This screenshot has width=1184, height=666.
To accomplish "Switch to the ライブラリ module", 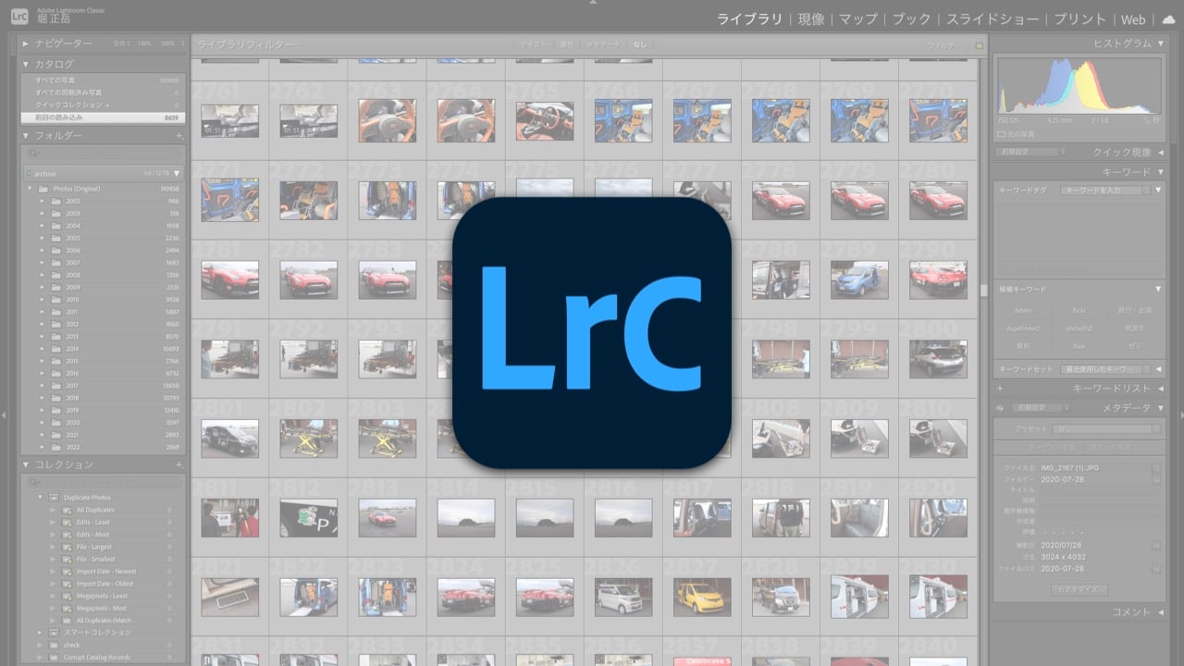I will tap(749, 18).
